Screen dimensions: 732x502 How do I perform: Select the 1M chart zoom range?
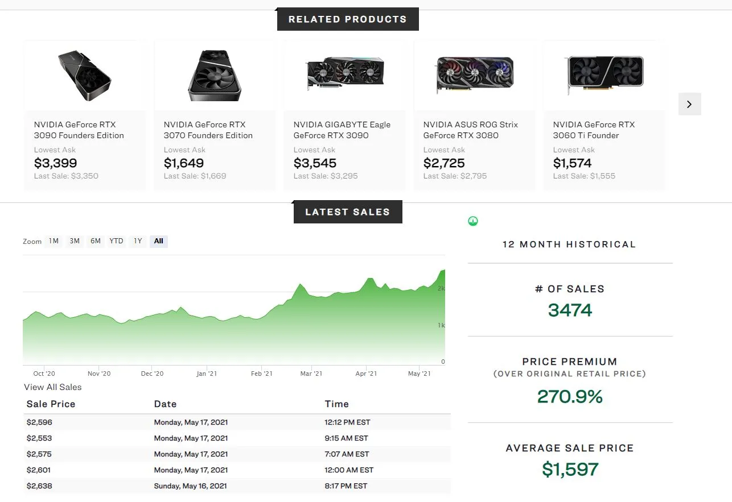[53, 241]
